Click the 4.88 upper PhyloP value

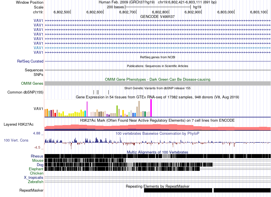pyautogui.click(x=37, y=133)
